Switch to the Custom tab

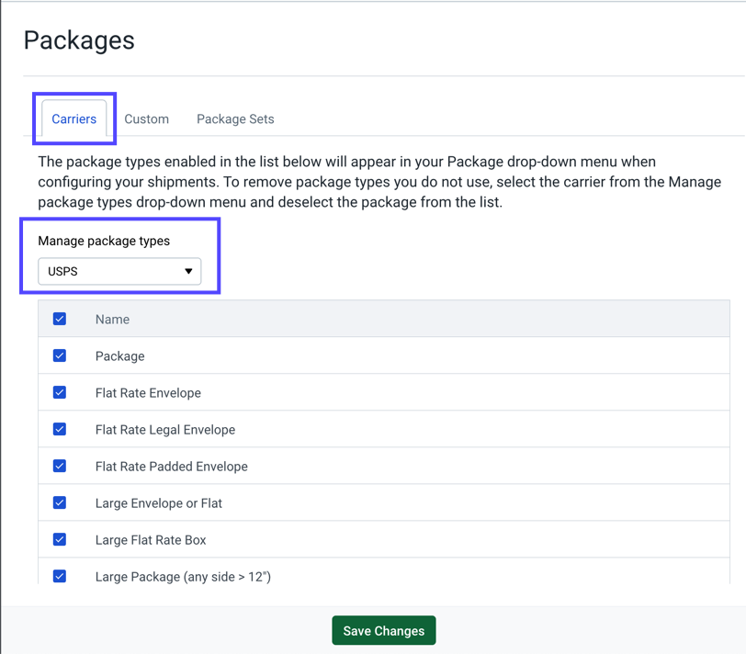point(147,118)
